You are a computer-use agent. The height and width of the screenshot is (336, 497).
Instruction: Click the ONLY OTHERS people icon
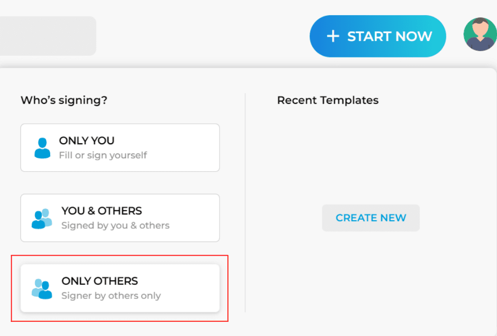coord(41,289)
